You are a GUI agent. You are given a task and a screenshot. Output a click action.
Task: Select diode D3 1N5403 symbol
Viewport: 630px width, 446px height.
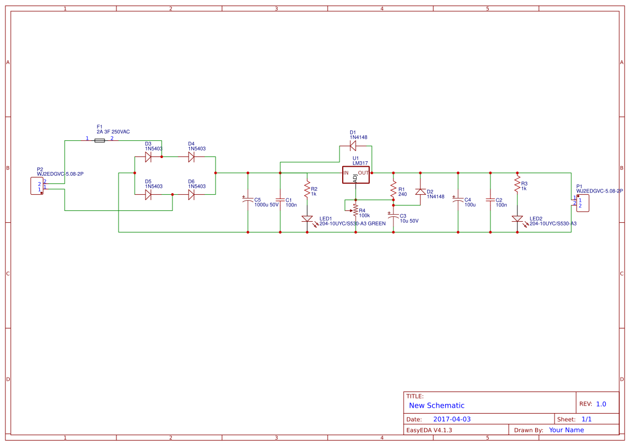(148, 157)
